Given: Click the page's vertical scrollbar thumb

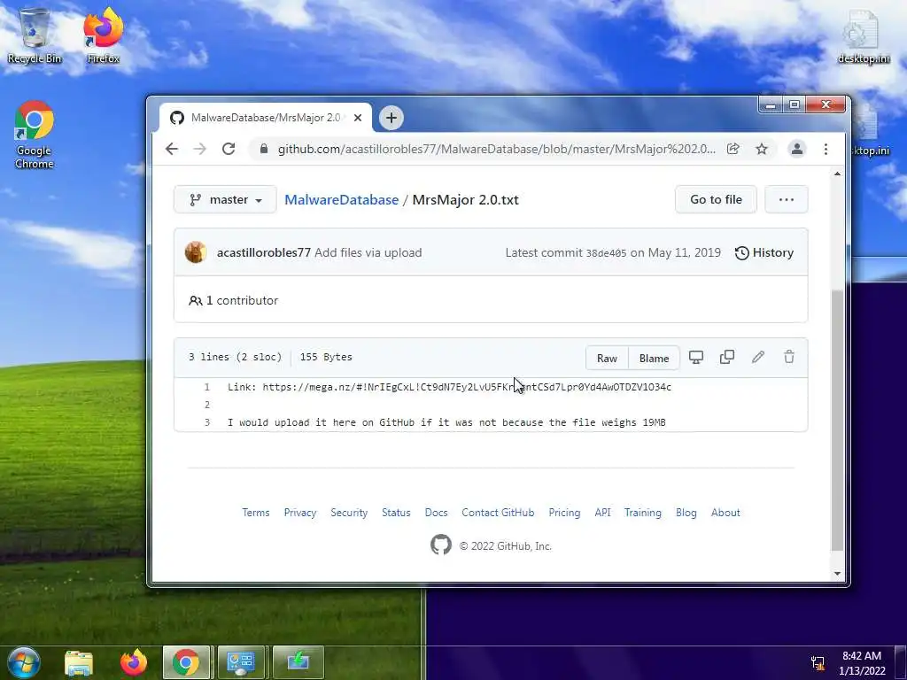Looking at the screenshot, I should click(836, 419).
